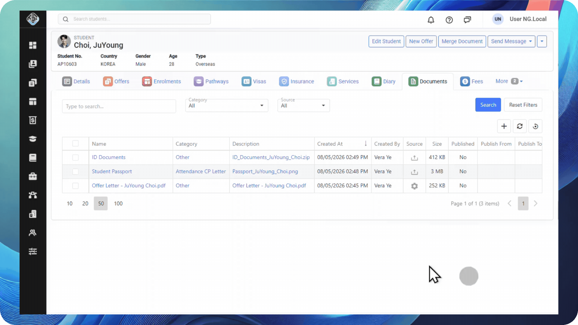Open ID_Documents_JuYoung_Choi.zip link
The width and height of the screenshot is (578, 325).
tap(271, 157)
